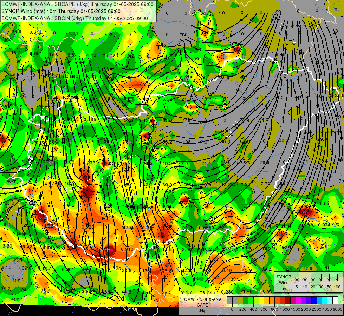The height and width of the screenshot is (316, 344).
Task: Click the 'm/s' unit in wind legend
Action: 284,288
